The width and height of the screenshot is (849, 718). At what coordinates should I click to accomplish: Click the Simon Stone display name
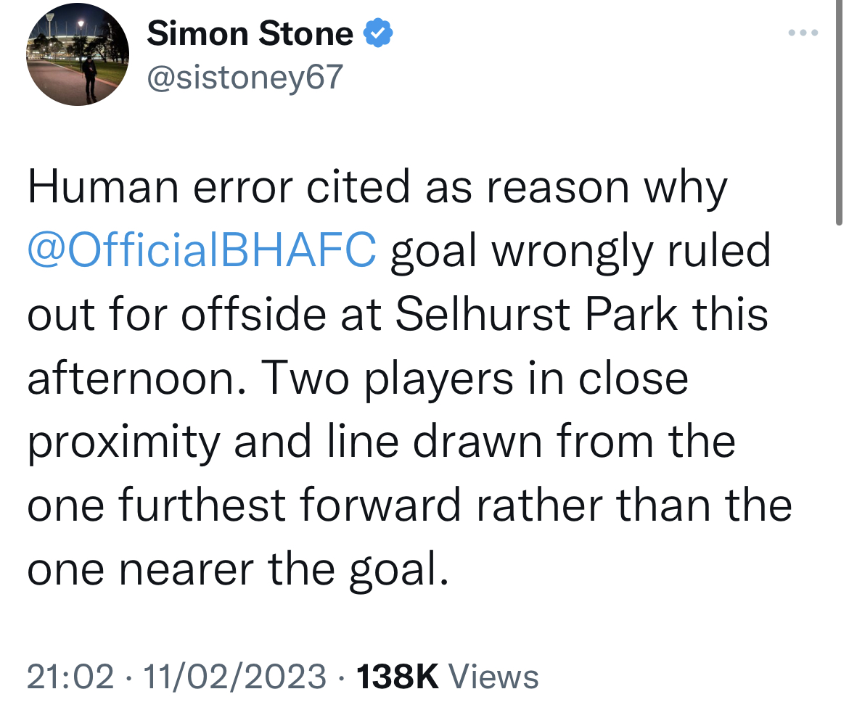tap(250, 33)
